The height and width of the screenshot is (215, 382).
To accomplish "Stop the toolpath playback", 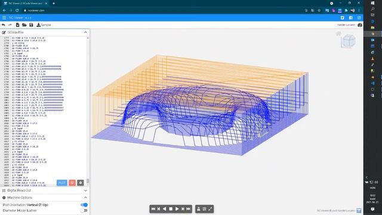I will 171,209.
